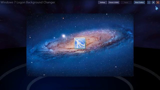Restore the window using the maximize button

(153, 2)
